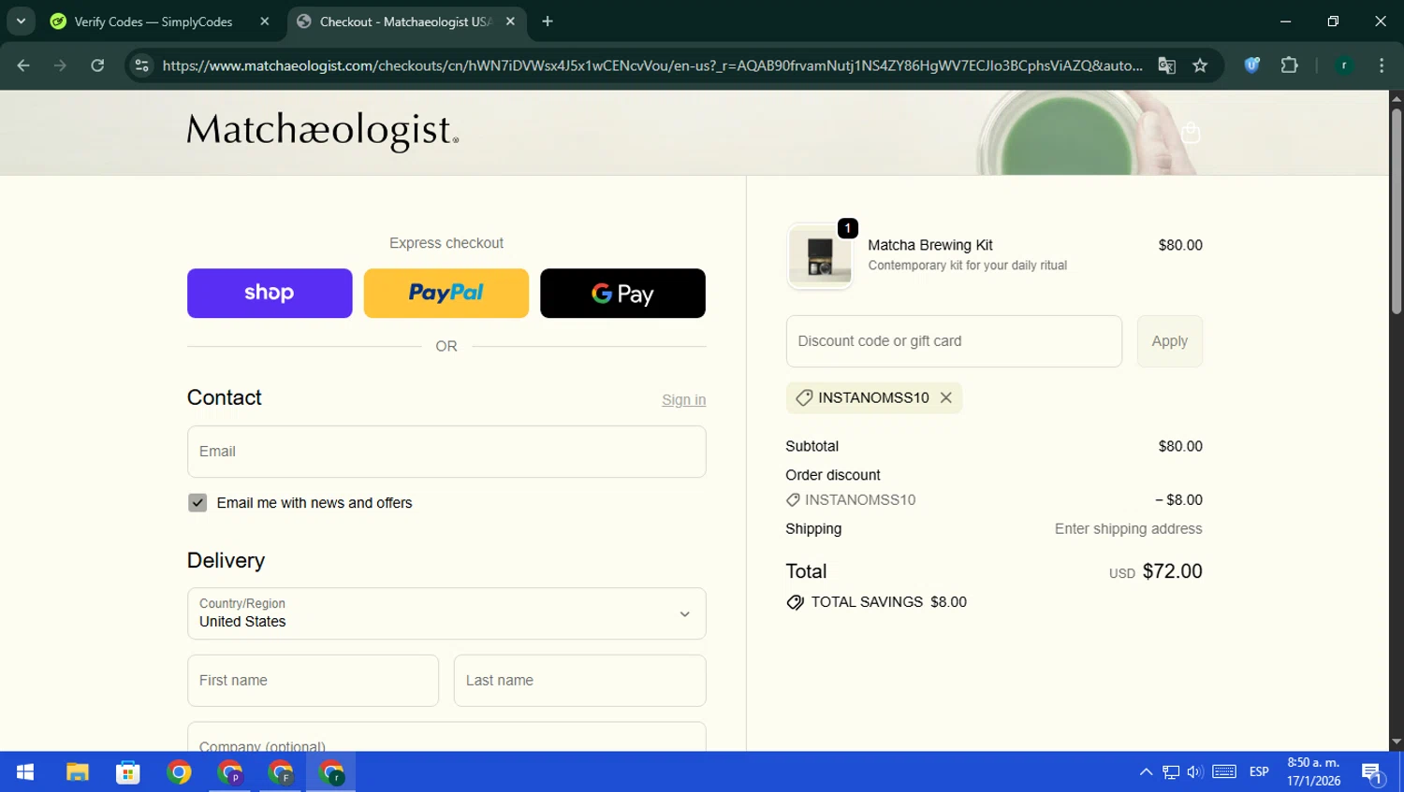Toggle Email me with news and offers
The width and height of the screenshot is (1404, 792).
pyautogui.click(x=197, y=503)
